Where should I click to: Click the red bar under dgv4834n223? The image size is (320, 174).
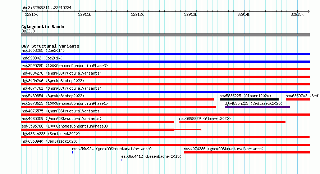(165, 137)
